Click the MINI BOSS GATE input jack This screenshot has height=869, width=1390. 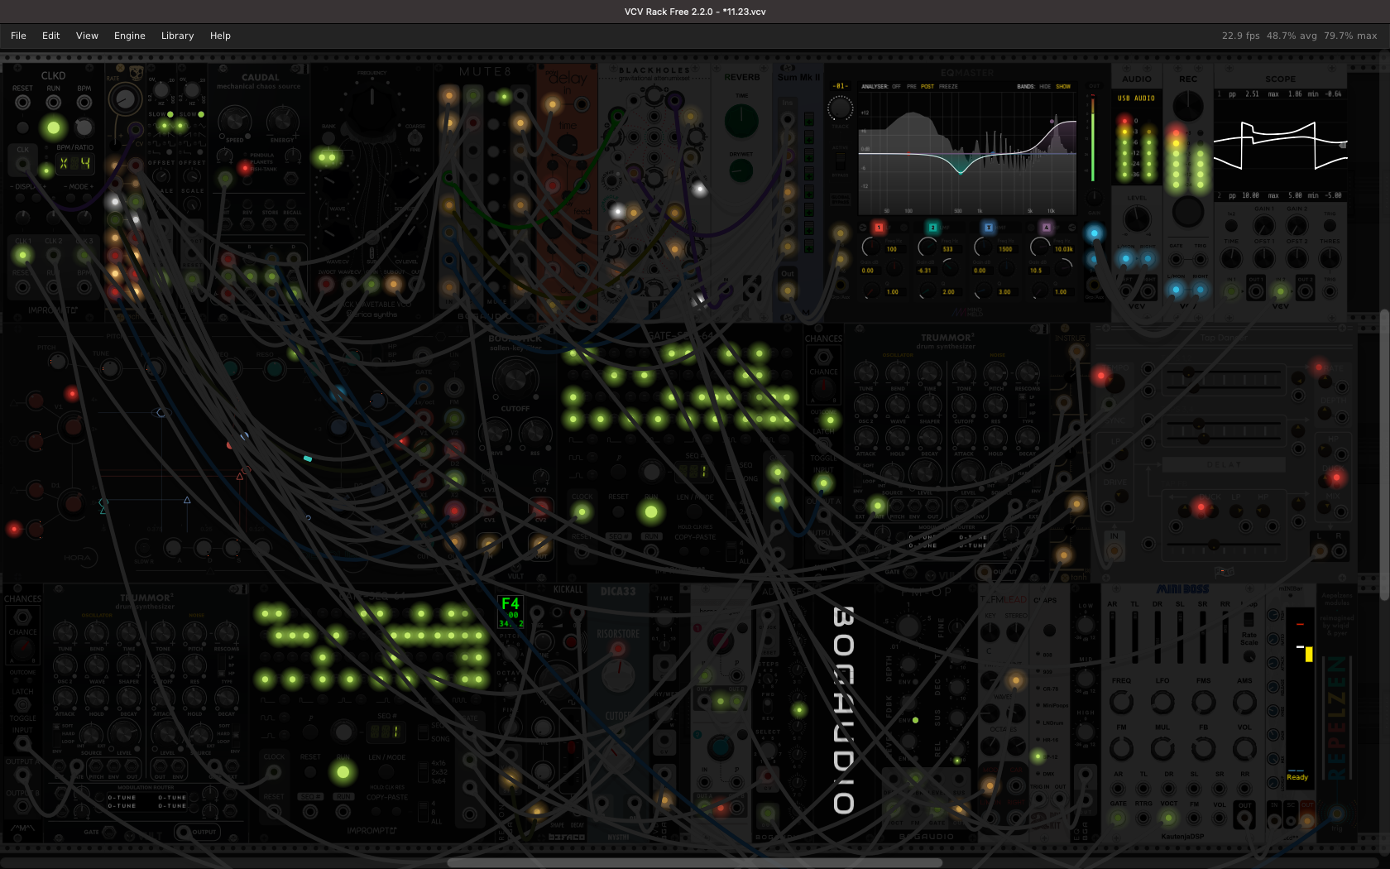1118,818
